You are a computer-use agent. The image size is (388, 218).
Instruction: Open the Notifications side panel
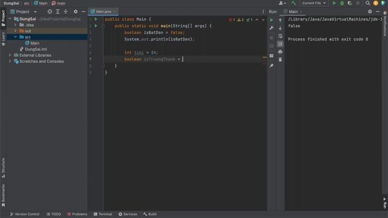[385, 24]
